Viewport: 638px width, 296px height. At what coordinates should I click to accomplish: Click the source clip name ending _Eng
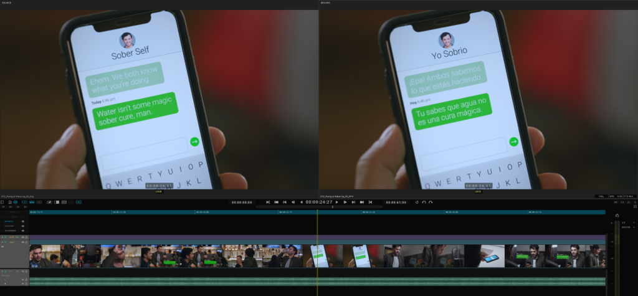[17, 196]
